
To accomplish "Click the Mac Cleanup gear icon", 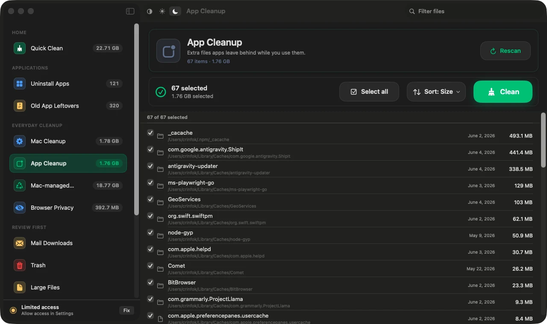I will 20,141.
